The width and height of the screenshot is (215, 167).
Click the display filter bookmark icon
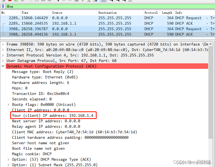click(3, 6)
